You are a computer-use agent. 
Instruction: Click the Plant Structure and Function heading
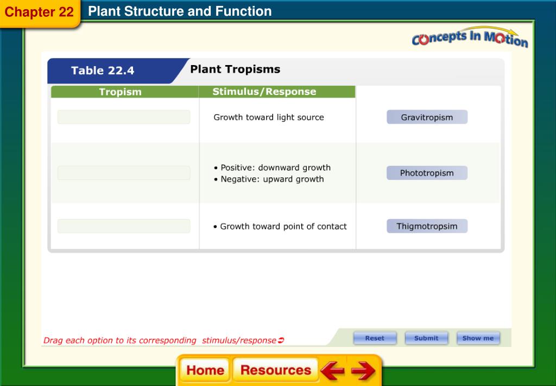180,11
